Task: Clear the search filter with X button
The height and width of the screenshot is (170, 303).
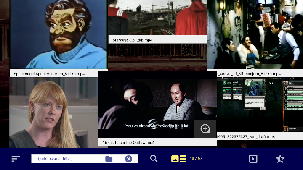Action: [129, 159]
